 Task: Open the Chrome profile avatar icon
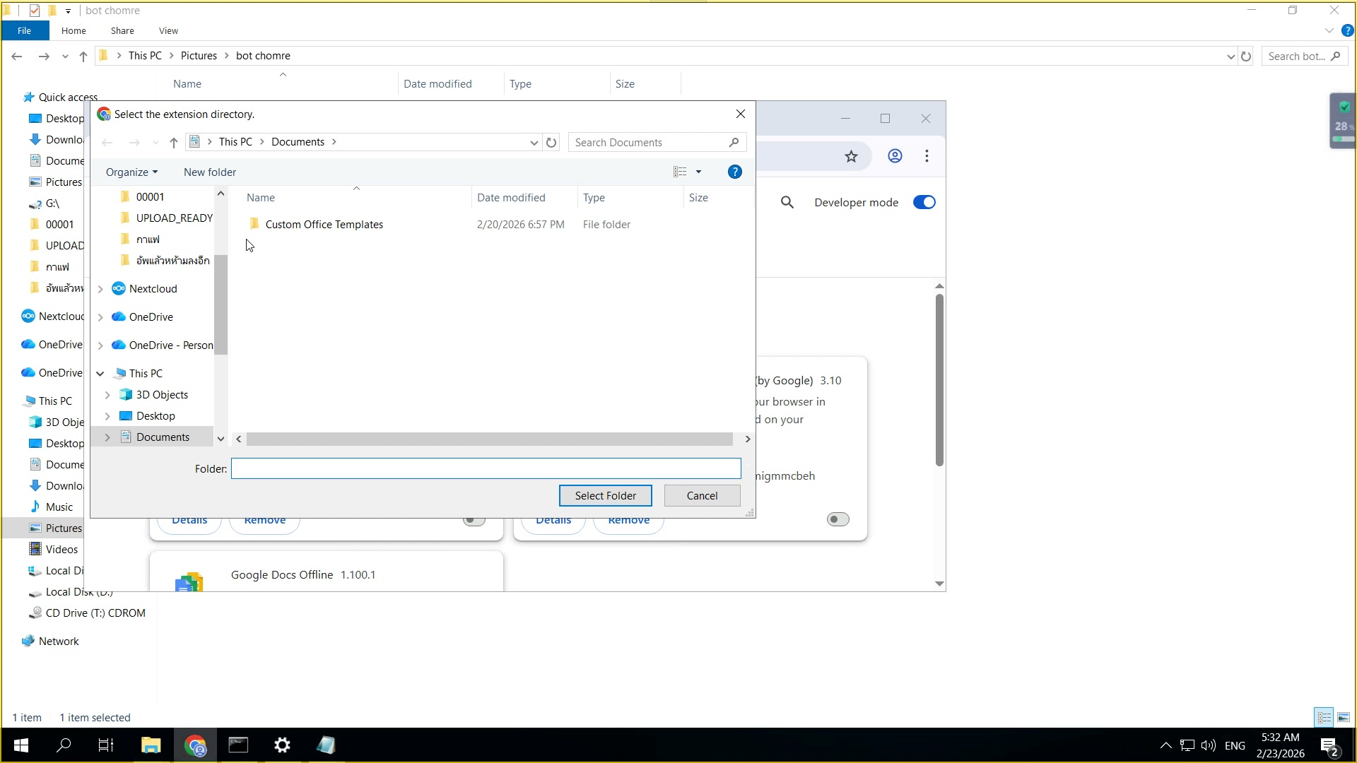(x=895, y=156)
